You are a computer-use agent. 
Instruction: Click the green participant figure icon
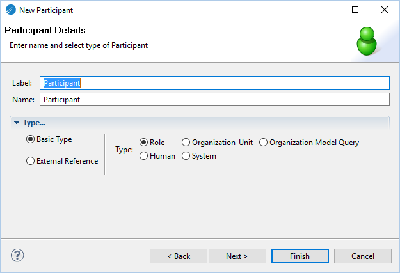(367, 41)
